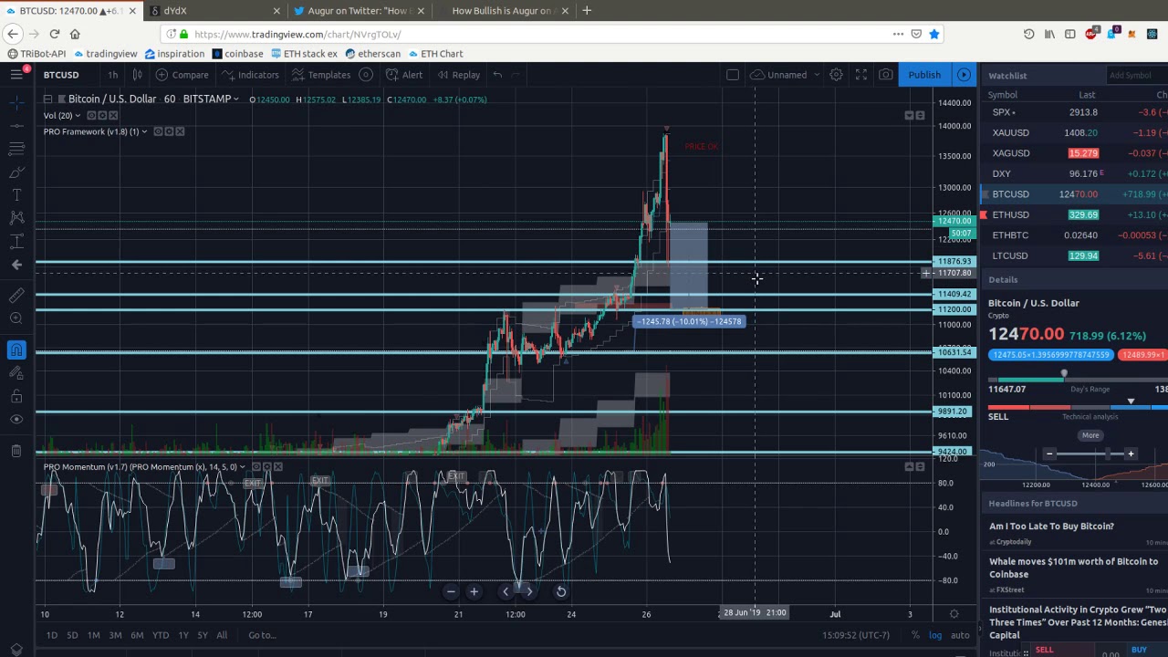
Task: Click the More button under Technical analysis
Action: click(1090, 435)
